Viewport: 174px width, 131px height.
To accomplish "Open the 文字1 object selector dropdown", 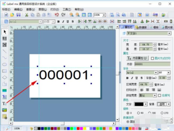I will [169, 33].
